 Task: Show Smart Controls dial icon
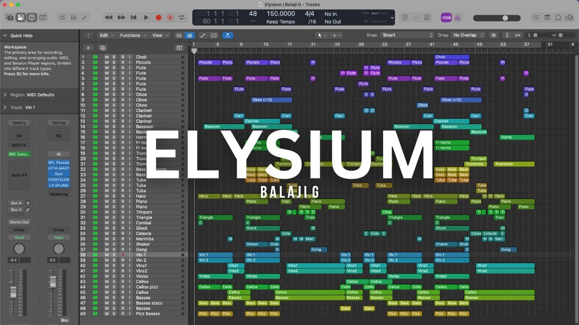(x=62, y=18)
